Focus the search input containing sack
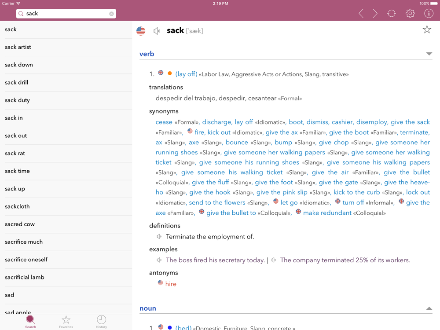This screenshot has height=330, width=440. tap(66, 14)
